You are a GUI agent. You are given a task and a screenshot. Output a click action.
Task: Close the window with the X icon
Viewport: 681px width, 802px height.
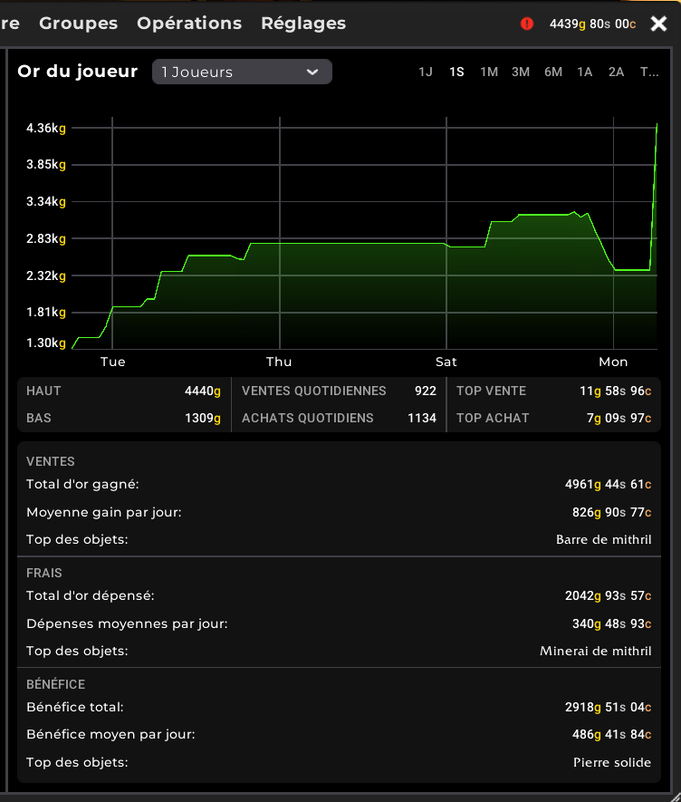click(x=658, y=24)
